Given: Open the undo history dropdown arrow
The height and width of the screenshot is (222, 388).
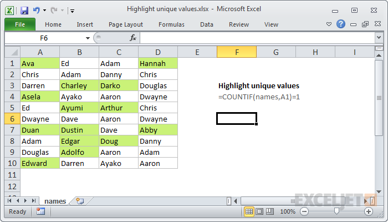Looking at the screenshot, I should [44, 11].
